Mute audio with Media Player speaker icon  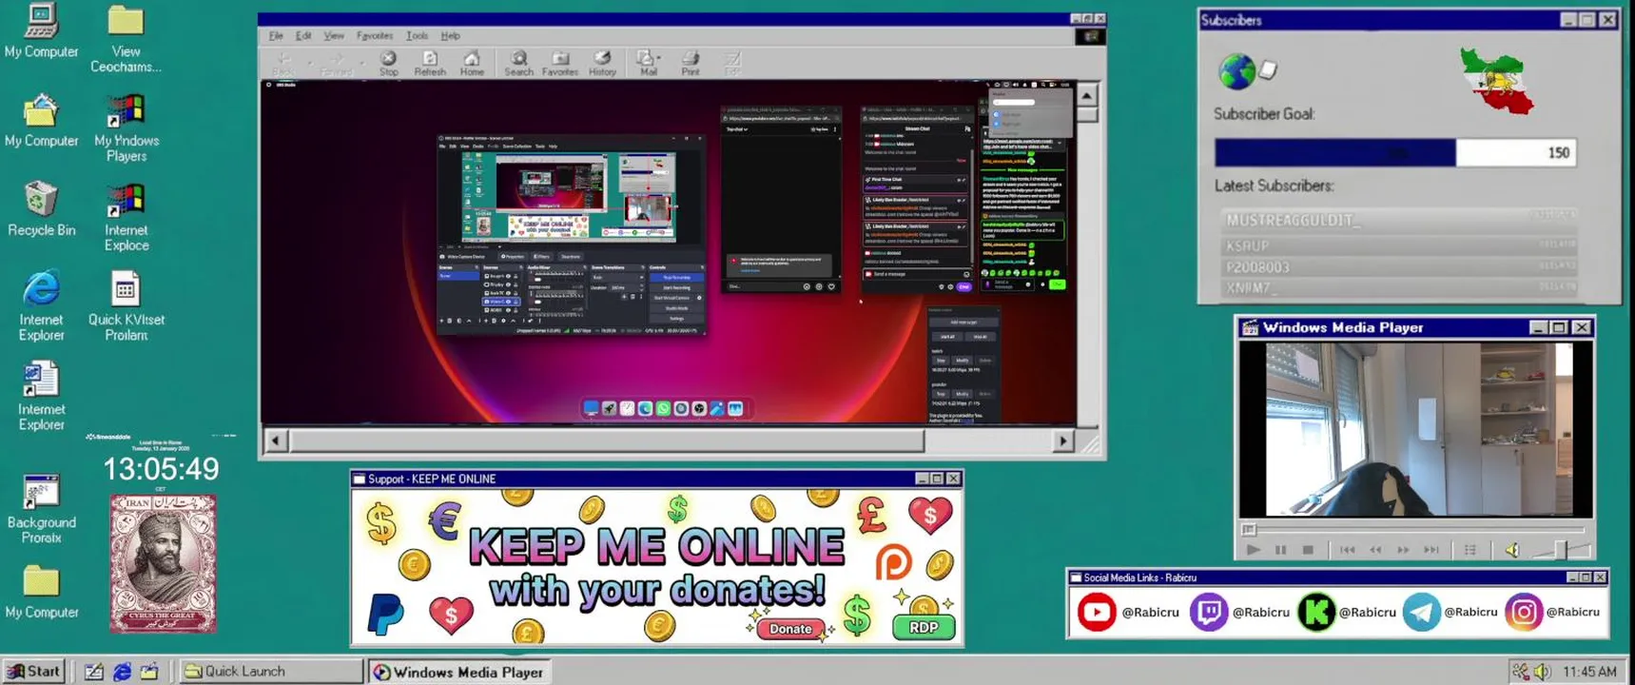(1512, 550)
